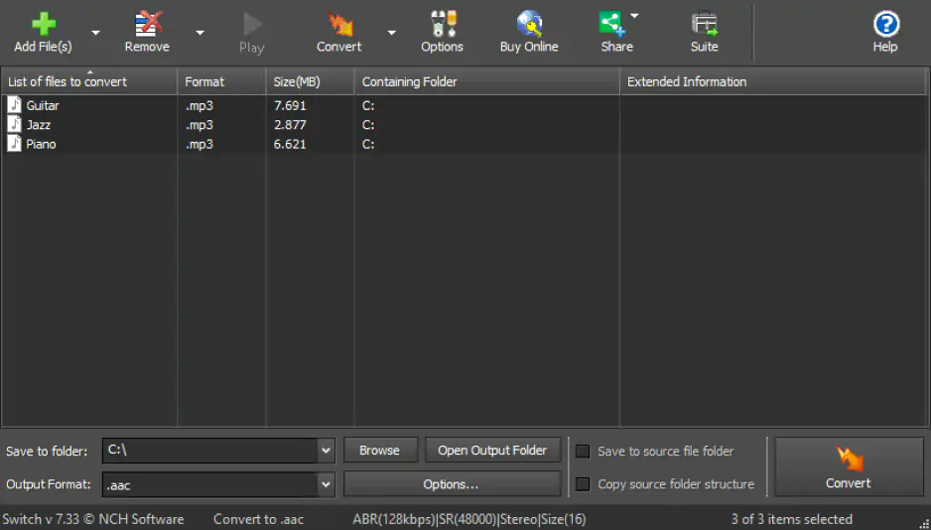
Task: Click the Buy Online globe icon
Action: (529, 25)
